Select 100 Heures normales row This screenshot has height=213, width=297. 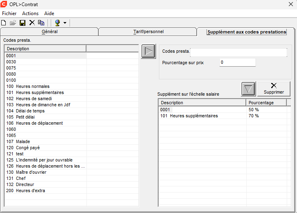click(72, 86)
